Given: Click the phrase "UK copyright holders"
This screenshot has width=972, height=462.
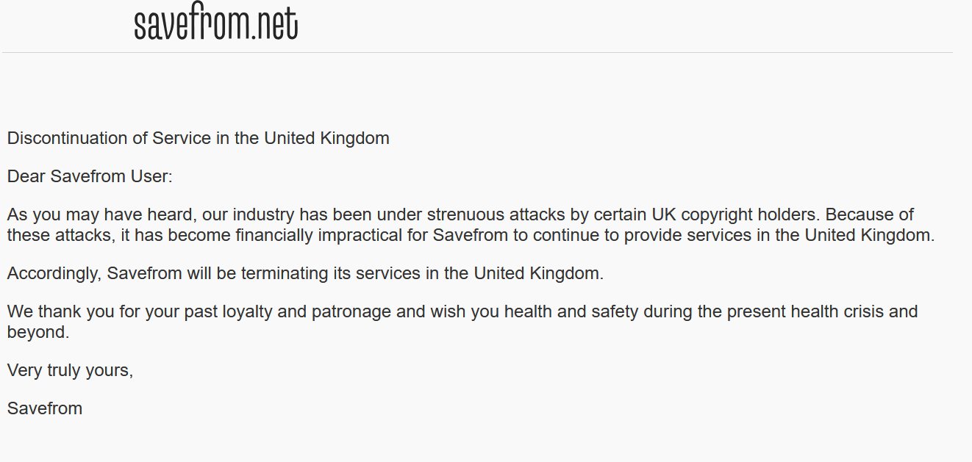Looking at the screenshot, I should coord(735,215).
